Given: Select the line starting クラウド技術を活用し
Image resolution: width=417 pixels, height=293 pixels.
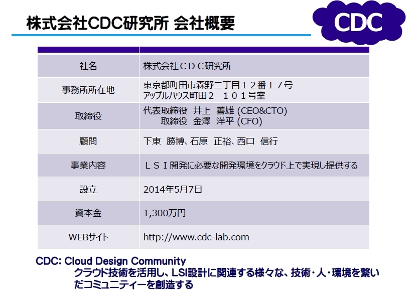Looking at the screenshot, I should click(x=227, y=273).
